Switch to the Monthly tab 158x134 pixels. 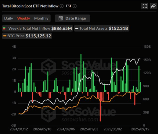(41, 18)
